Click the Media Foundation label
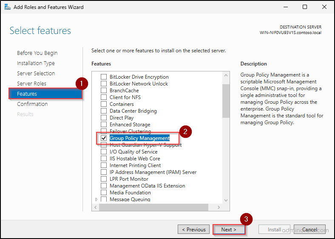The image size is (335, 239). point(130,193)
